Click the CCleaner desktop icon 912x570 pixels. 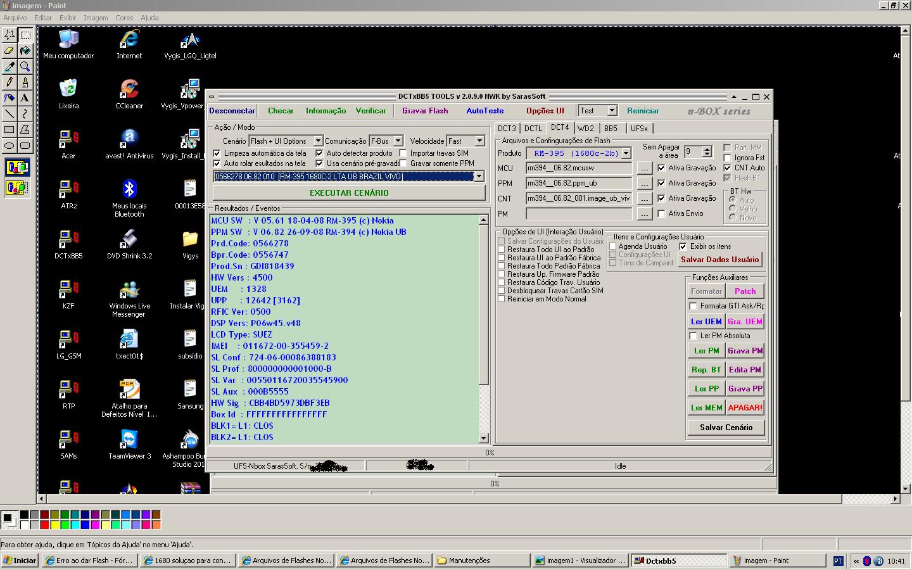coord(129,94)
